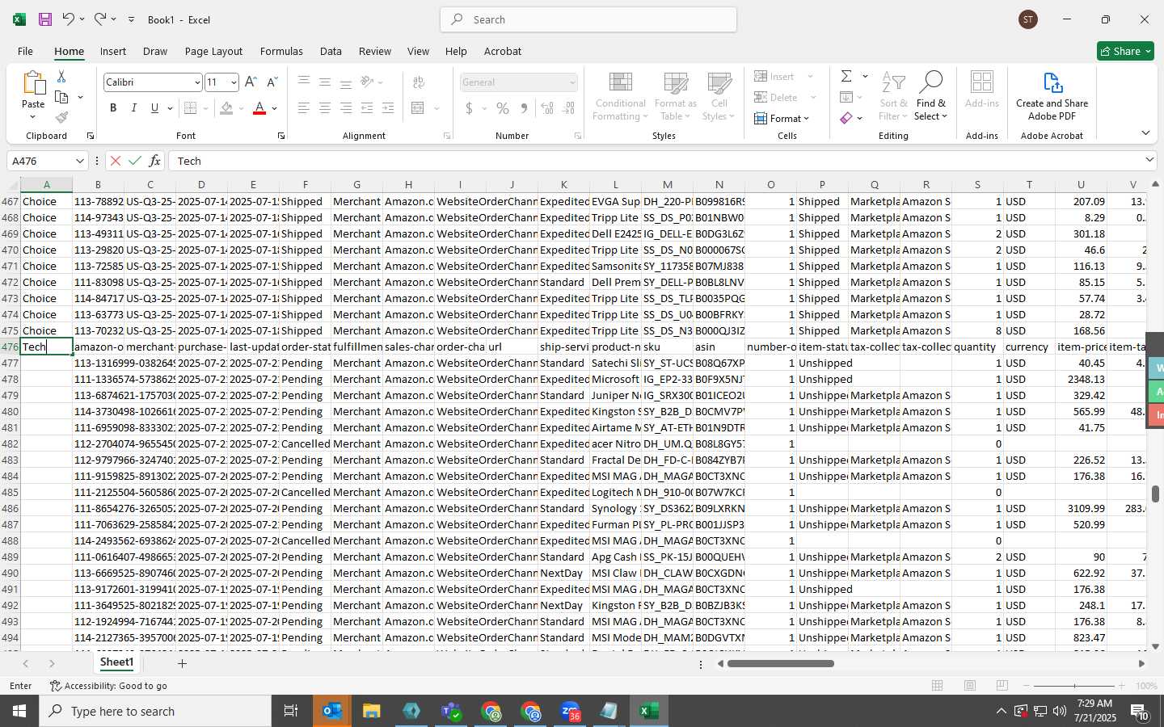
Task: Open the Calibri font name dropdown
Action: (x=196, y=82)
